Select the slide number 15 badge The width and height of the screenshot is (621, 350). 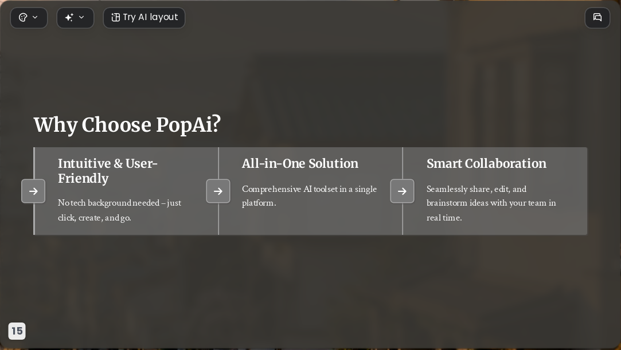(x=17, y=331)
